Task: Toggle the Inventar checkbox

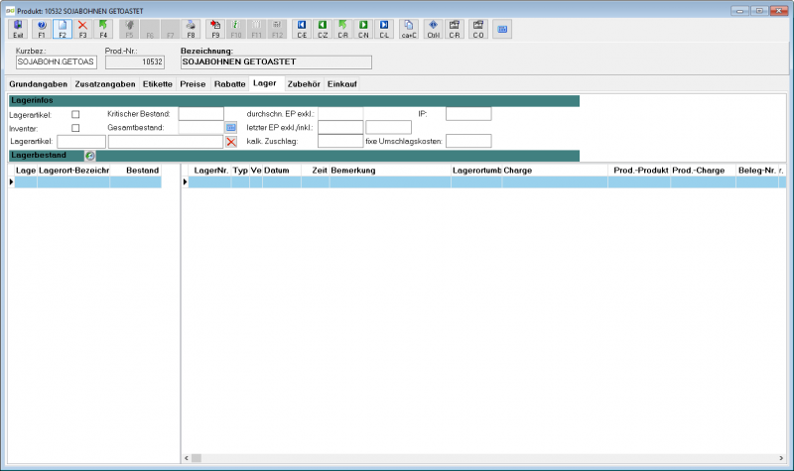Action: 75,128
